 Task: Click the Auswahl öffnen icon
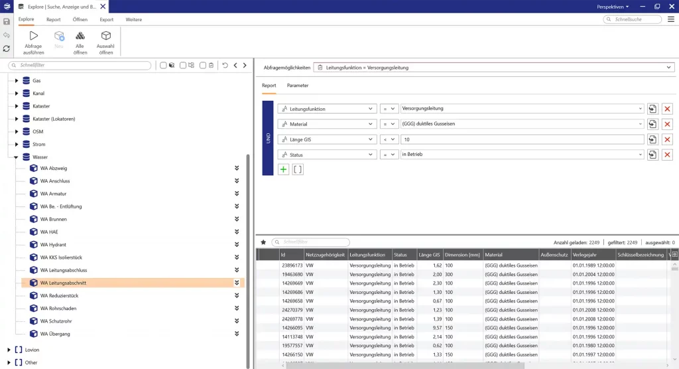105,41
